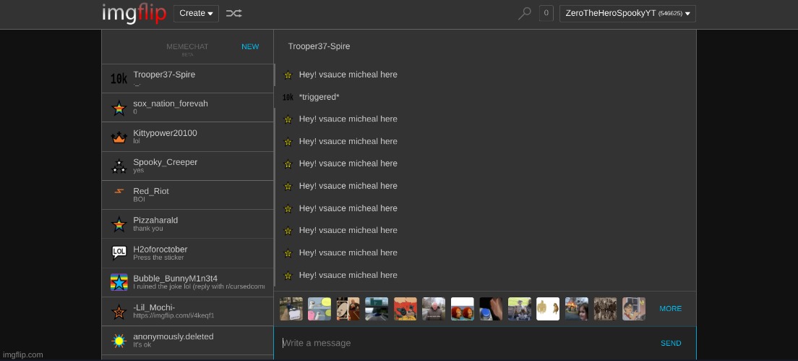
Task: Pick the Waiting Skeleton sticker
Action: 519,309
